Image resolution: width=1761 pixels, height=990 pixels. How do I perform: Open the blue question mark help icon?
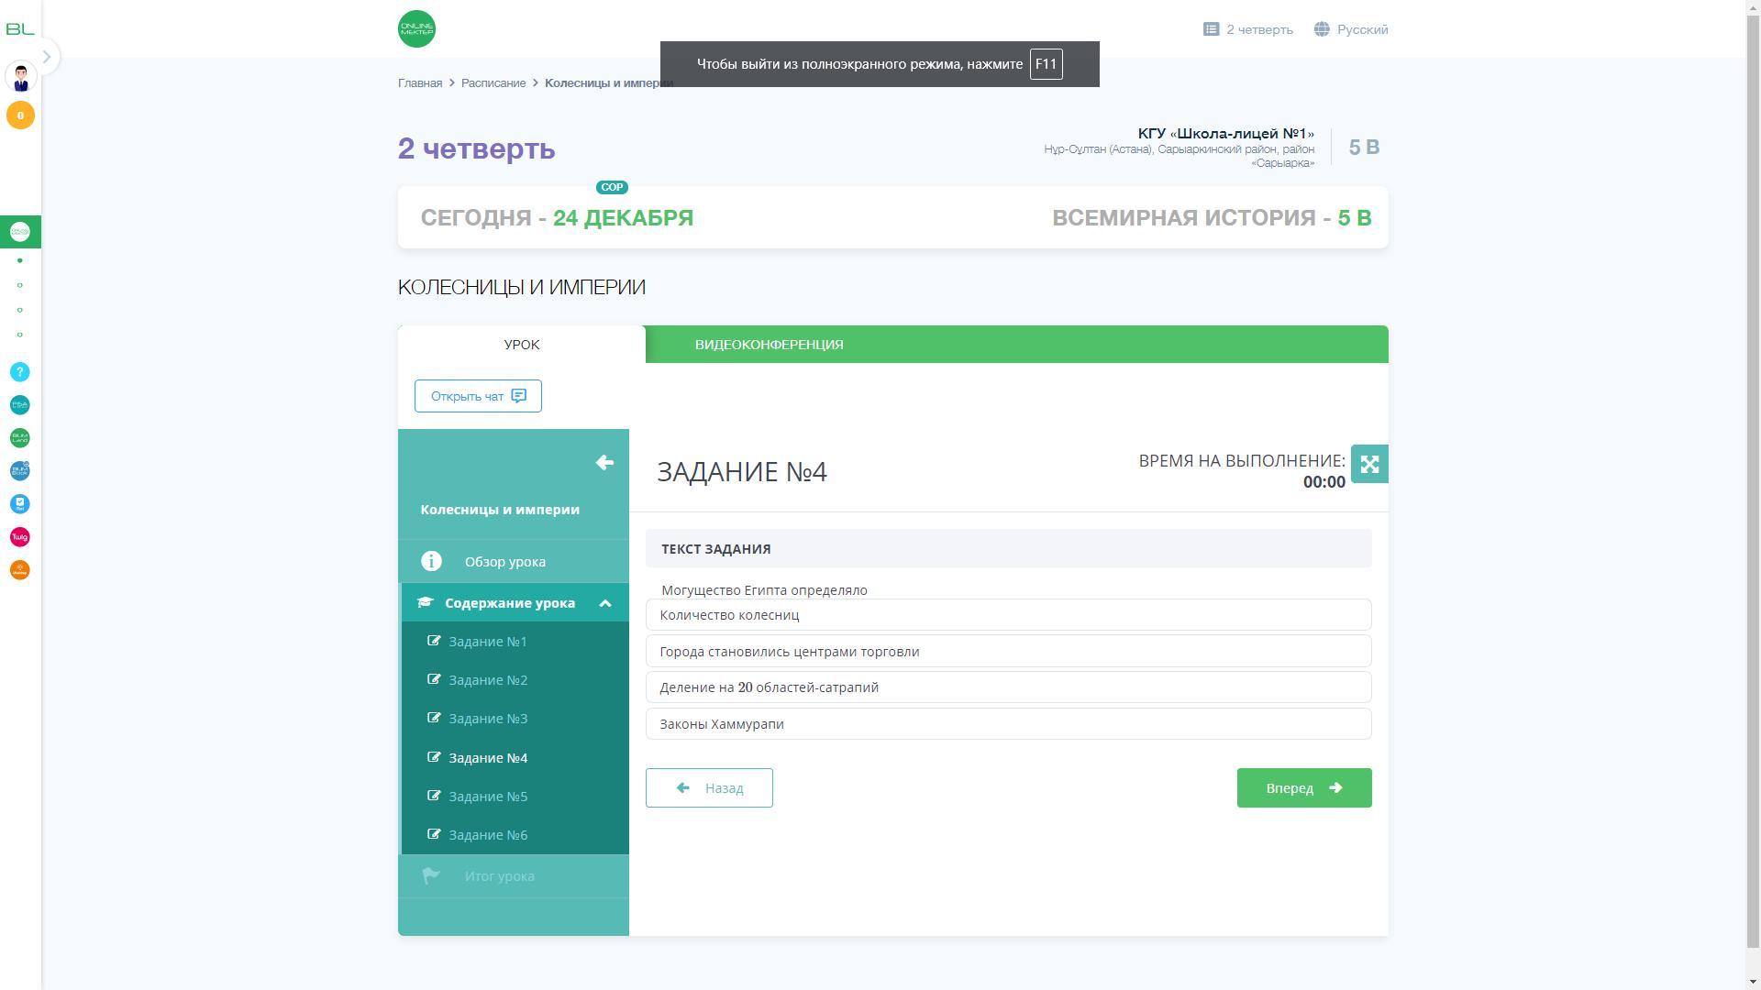pyautogui.click(x=20, y=372)
